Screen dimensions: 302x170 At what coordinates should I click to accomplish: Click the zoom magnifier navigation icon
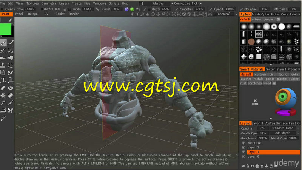tap(163, 14)
